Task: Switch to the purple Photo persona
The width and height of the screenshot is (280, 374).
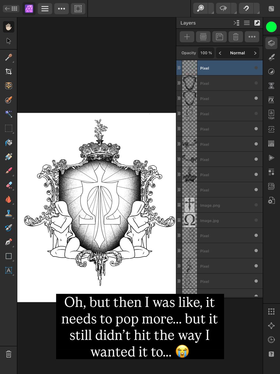Action: [x=29, y=8]
